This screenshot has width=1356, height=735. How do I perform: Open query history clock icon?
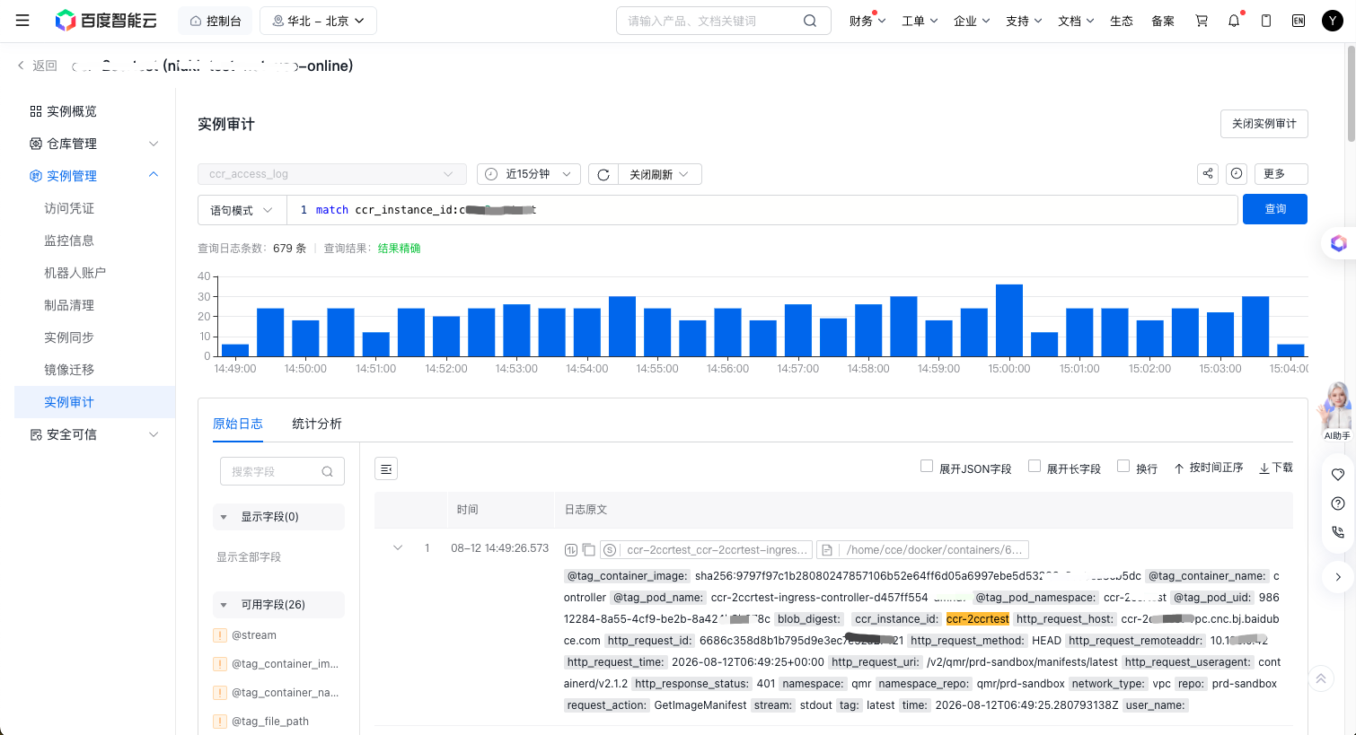pos(1237,174)
